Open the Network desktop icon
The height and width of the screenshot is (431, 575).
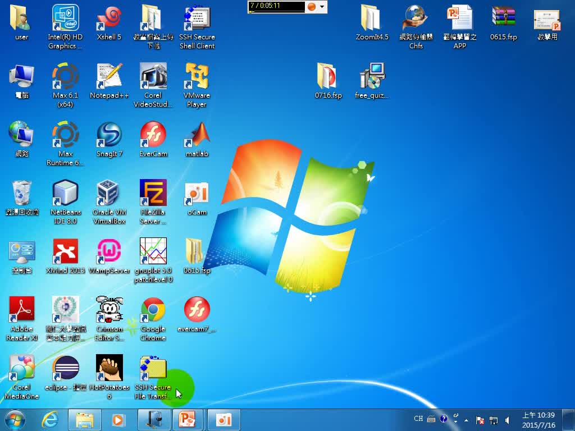click(x=21, y=140)
